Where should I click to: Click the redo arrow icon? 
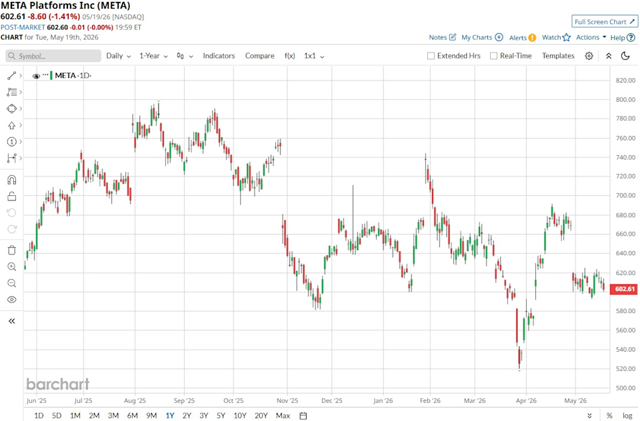(11, 229)
